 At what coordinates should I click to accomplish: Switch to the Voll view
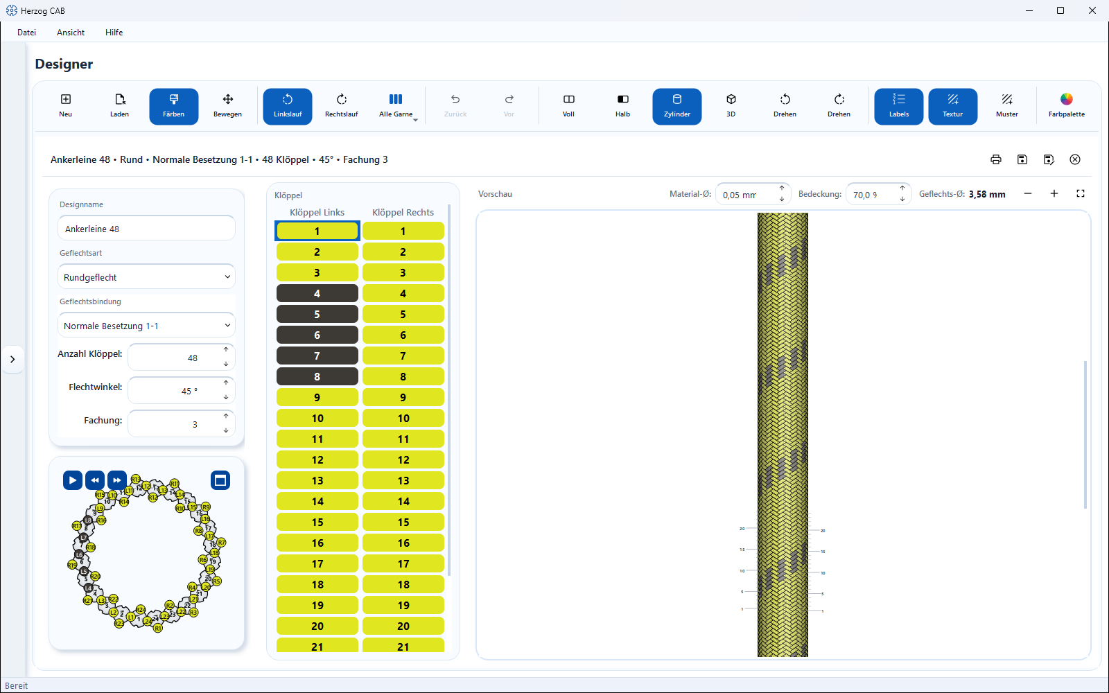(x=569, y=106)
